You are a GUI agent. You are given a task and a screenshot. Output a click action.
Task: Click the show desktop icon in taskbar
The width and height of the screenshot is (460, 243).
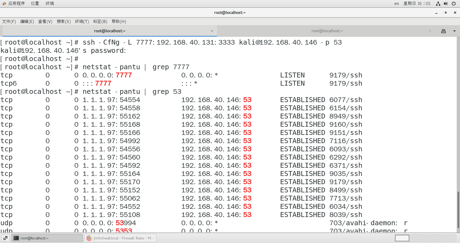tap(5, 238)
